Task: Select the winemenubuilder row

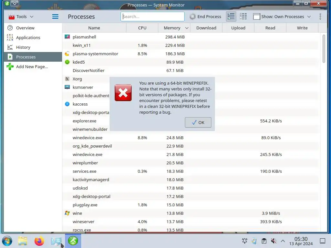Action: [190, 129]
